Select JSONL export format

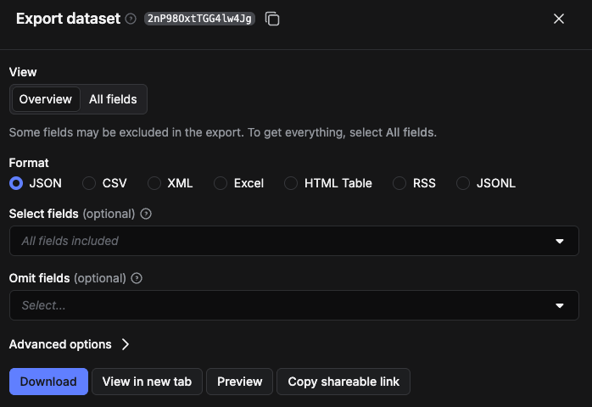(463, 183)
